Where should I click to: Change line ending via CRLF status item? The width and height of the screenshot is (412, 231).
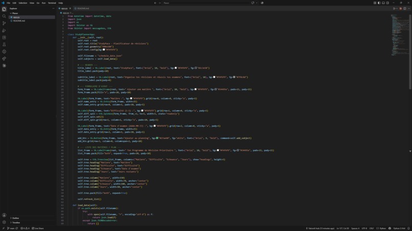pos(371,228)
